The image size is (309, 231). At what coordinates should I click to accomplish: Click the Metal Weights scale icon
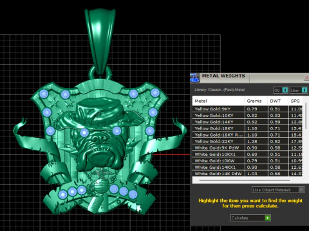click(x=195, y=78)
